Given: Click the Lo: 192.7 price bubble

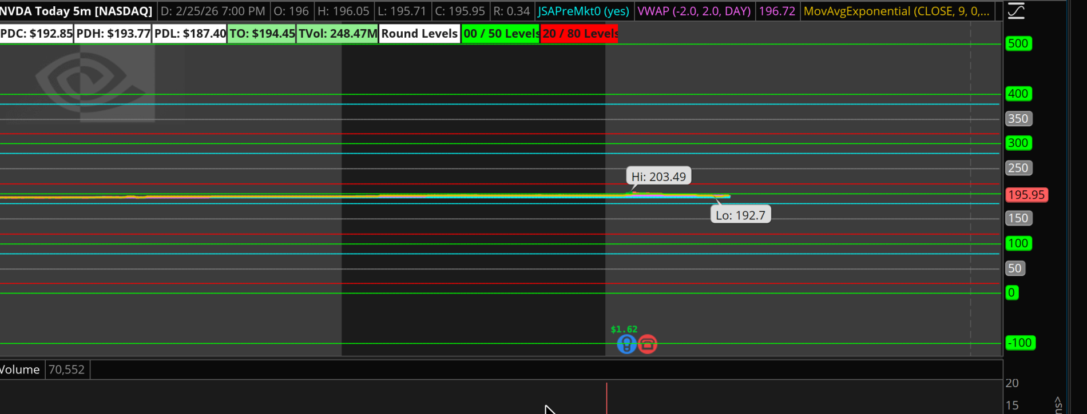Looking at the screenshot, I should [740, 215].
